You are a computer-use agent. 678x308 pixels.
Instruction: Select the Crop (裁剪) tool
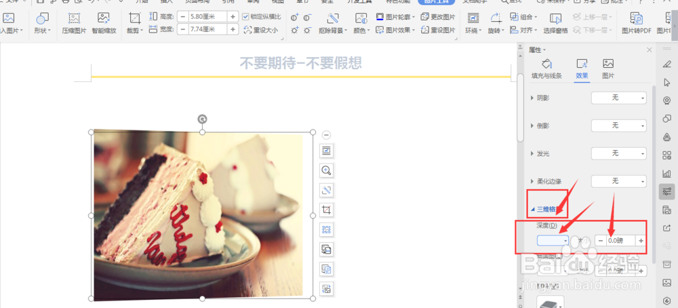coord(135,22)
